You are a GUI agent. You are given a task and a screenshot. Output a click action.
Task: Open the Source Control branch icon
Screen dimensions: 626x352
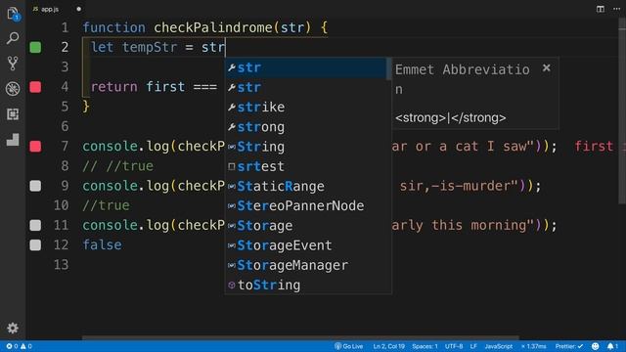pos(13,63)
